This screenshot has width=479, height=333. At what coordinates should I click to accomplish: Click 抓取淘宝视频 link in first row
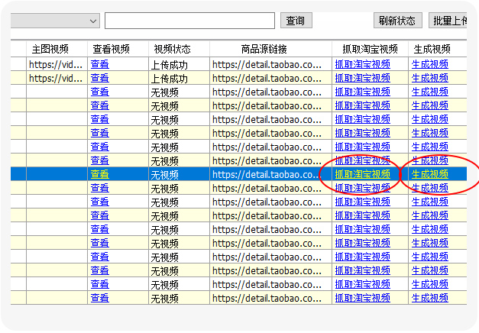363,64
